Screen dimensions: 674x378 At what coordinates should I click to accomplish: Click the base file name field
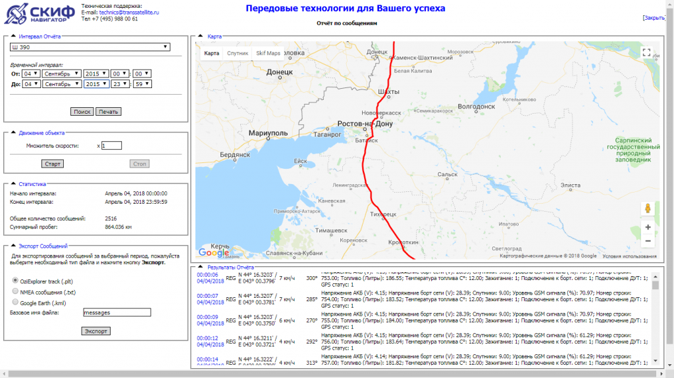coord(117,313)
